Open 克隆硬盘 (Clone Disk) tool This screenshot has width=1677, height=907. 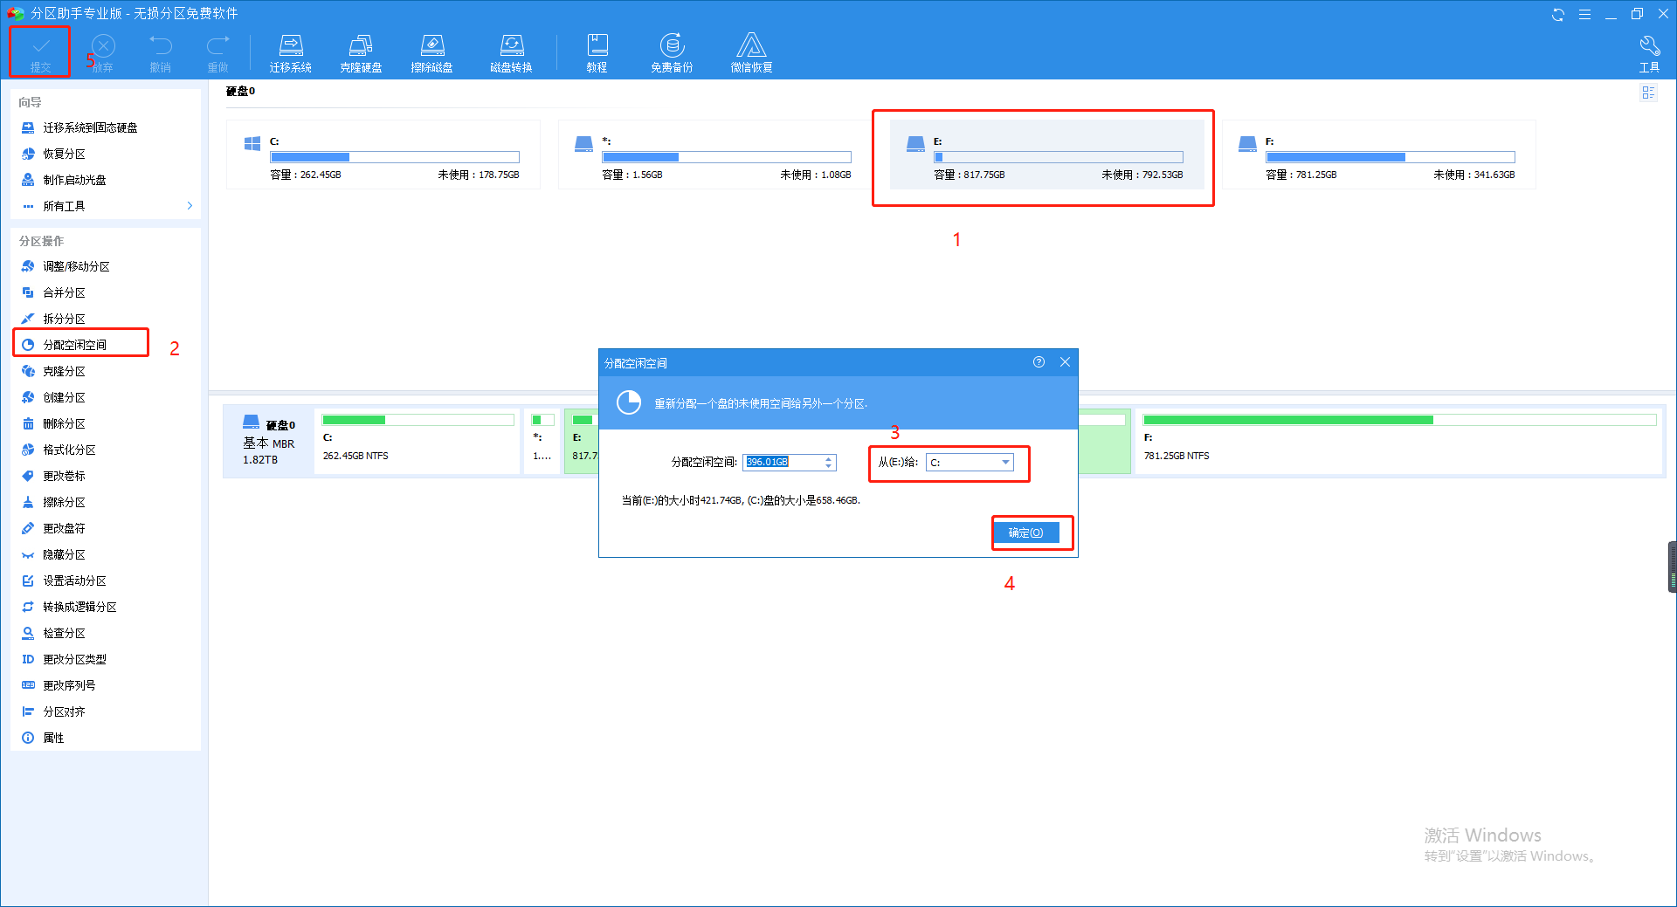click(x=361, y=52)
